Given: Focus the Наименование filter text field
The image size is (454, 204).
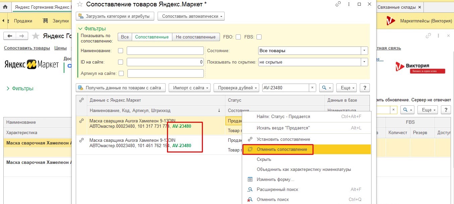Looking at the screenshot, I should click(165, 50).
